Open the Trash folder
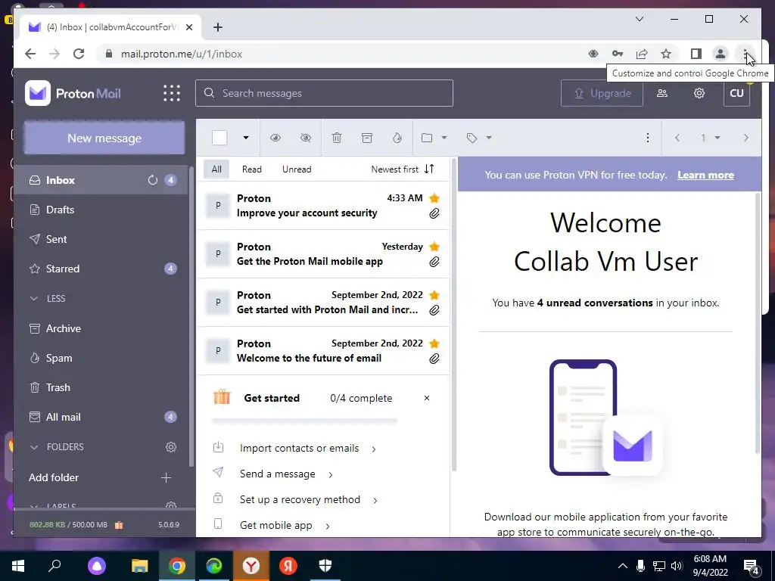The image size is (775, 581). (101, 387)
